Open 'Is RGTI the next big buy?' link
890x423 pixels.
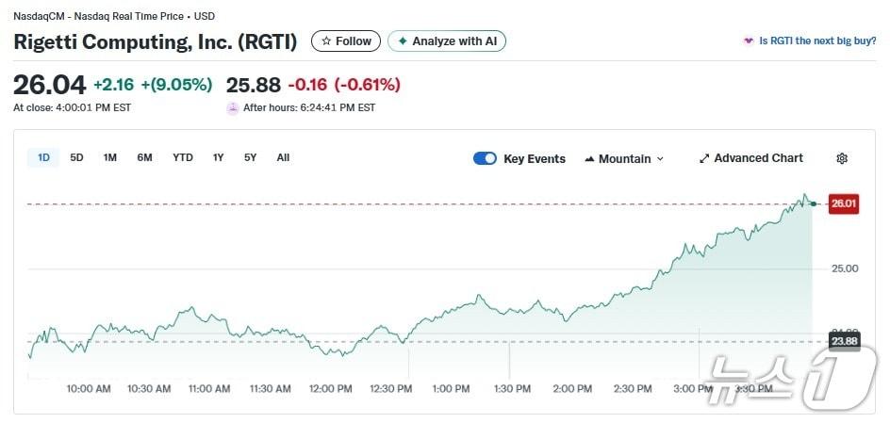coord(817,41)
